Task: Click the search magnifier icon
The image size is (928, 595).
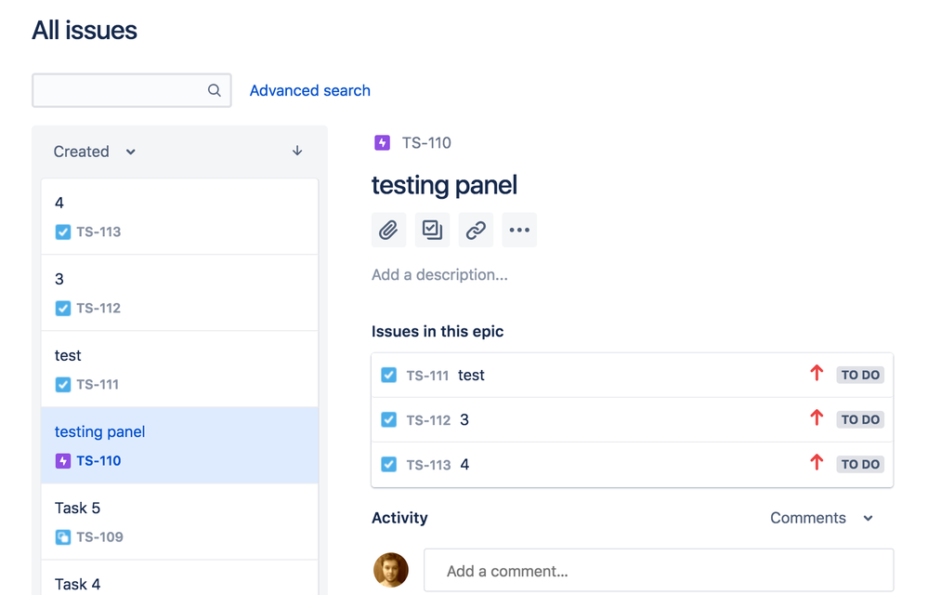Action: 214,90
